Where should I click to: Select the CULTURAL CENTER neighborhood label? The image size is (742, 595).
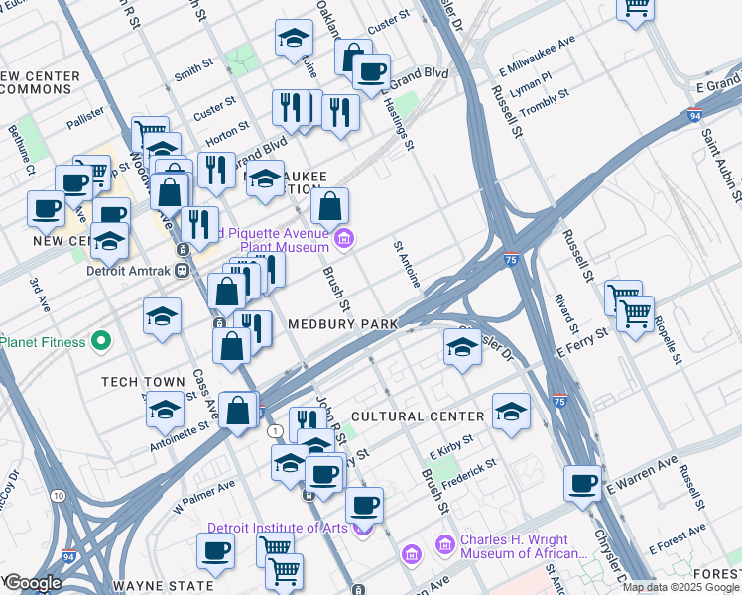tap(418, 416)
